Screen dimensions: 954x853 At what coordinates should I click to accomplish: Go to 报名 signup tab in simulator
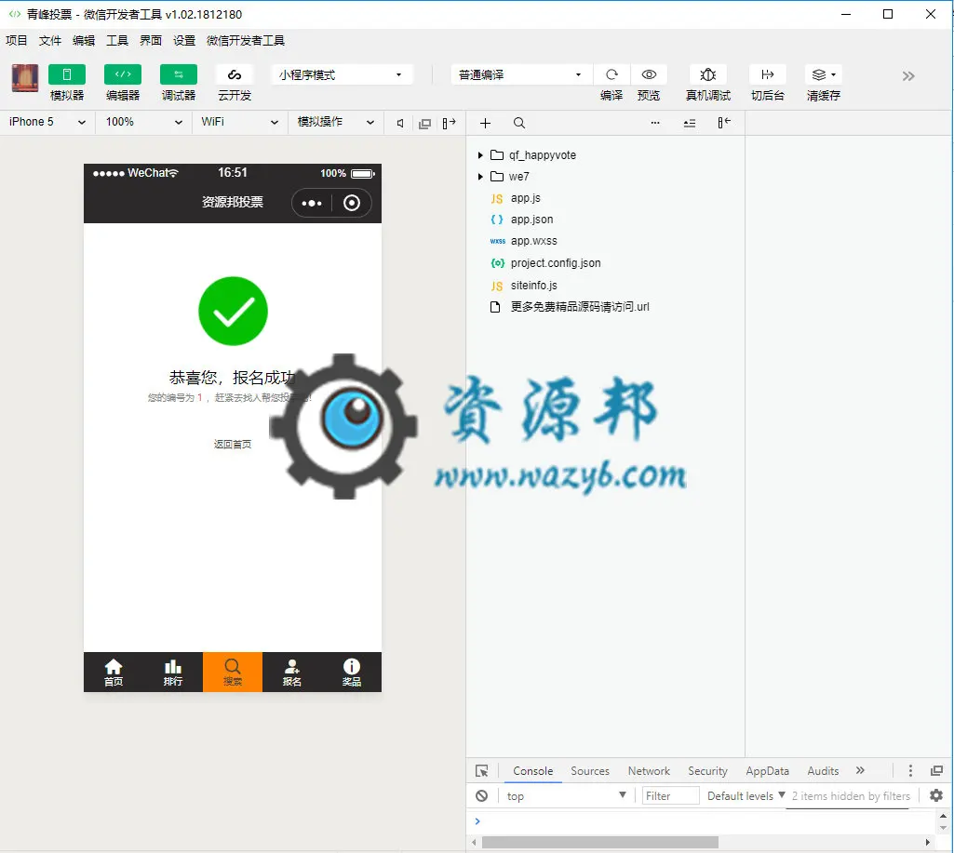coord(292,673)
